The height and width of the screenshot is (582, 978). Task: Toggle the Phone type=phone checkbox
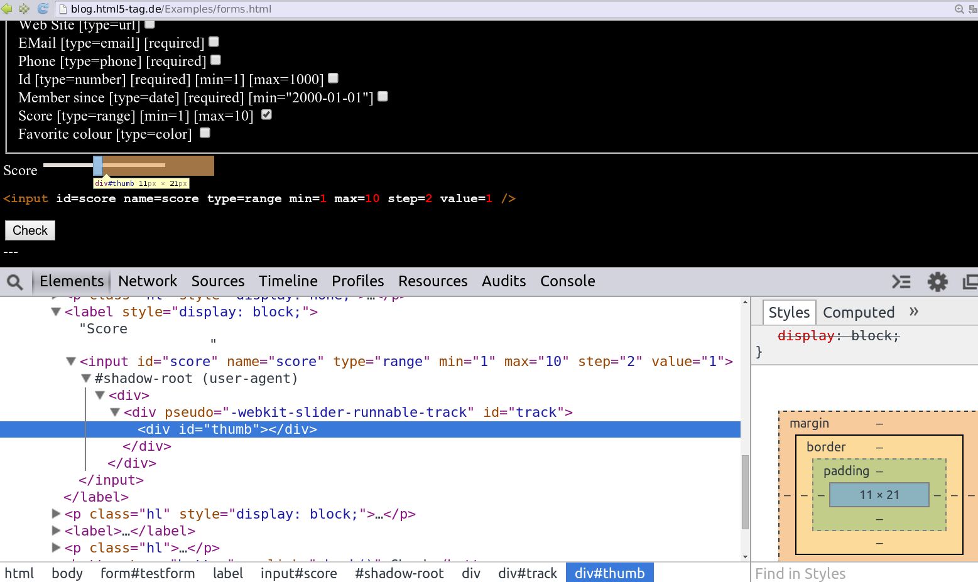click(216, 60)
